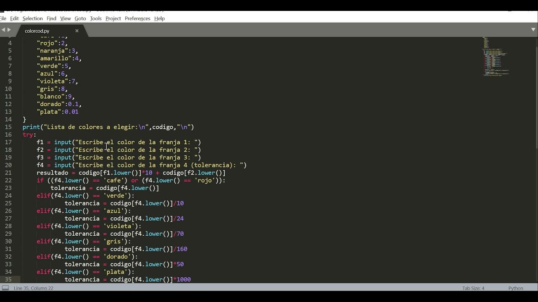This screenshot has width=538, height=302.
Task: Click 'violeta' string on line 28
Action: (119, 226)
